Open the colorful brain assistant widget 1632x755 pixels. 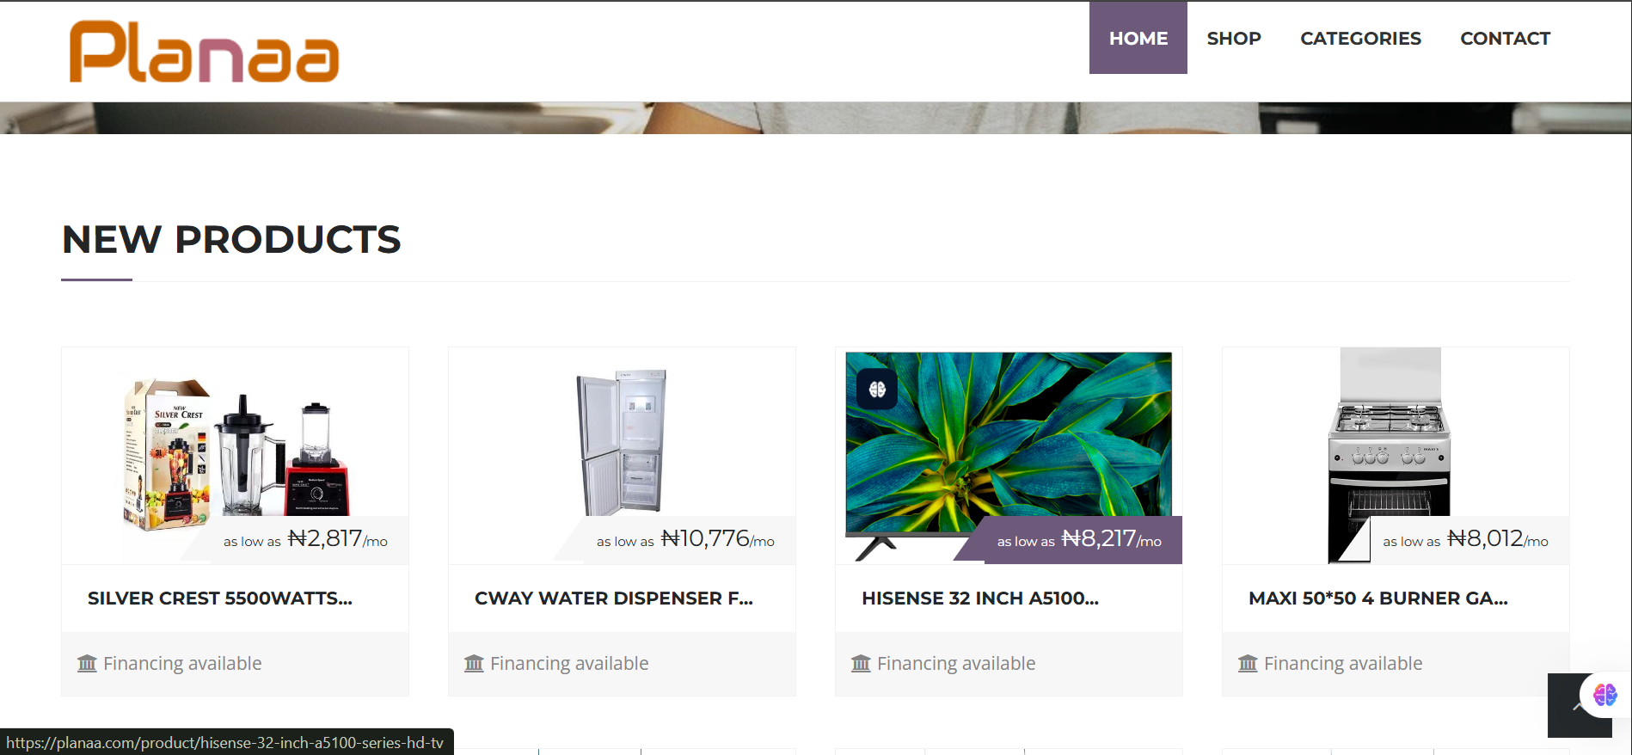click(x=1604, y=694)
